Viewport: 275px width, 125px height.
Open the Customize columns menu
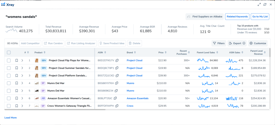coord(258,43)
